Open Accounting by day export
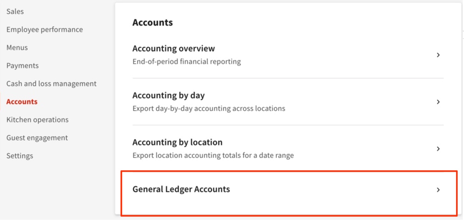The width and height of the screenshot is (464, 220). (x=168, y=95)
